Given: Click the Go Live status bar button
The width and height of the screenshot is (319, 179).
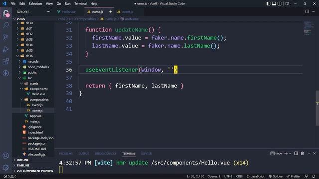Looking at the screenshot, I should coord(275,176).
